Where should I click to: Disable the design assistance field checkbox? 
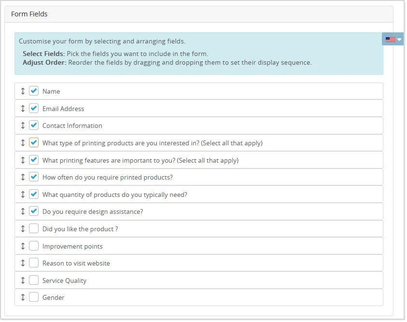click(34, 211)
